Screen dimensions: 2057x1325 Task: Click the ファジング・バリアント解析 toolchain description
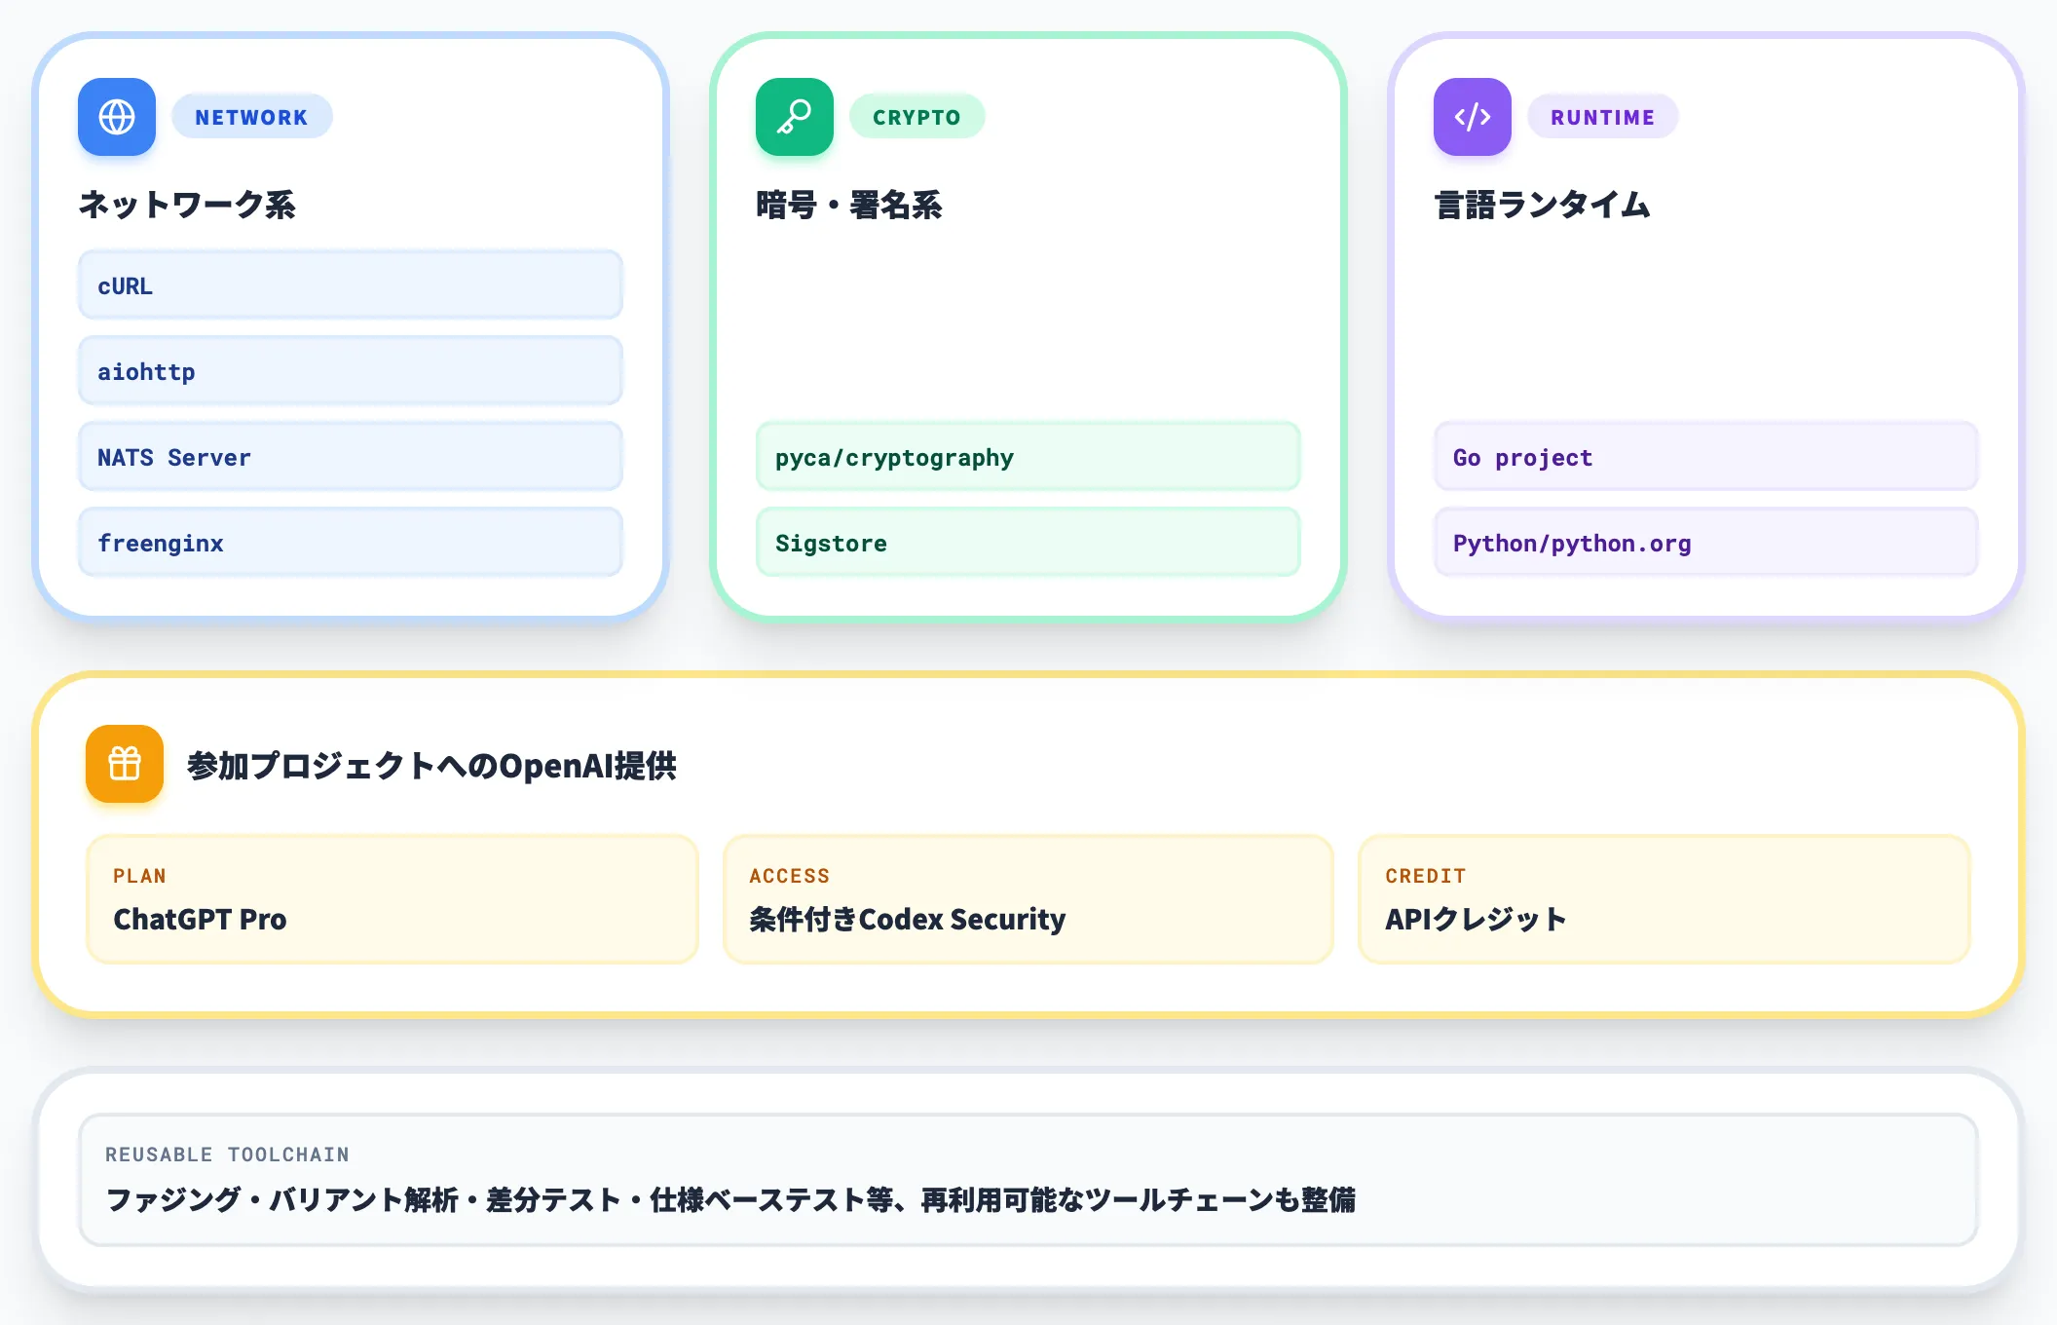(x=730, y=1199)
